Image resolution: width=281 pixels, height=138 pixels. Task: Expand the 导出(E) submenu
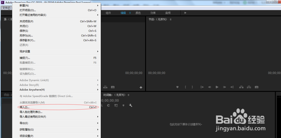(57, 123)
